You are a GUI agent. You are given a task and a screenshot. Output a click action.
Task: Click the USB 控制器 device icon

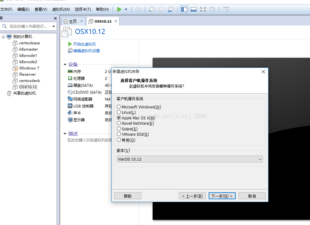point(70,106)
